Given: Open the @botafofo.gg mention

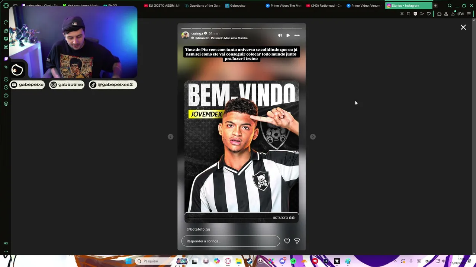Looking at the screenshot, I should tap(198, 229).
